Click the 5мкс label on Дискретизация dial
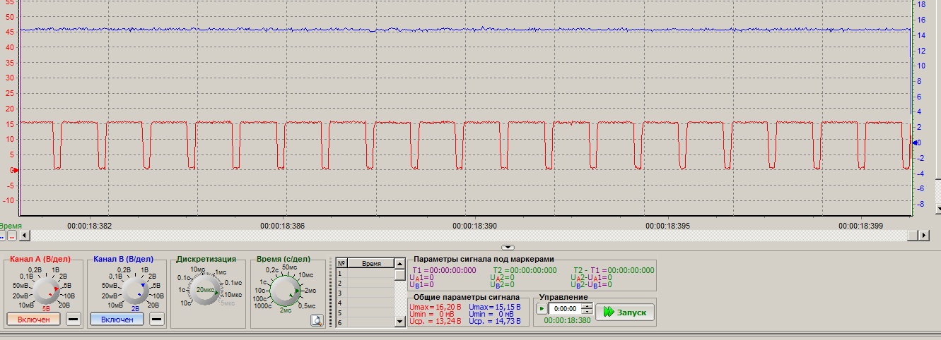This screenshot has height=340, width=941. point(228,303)
